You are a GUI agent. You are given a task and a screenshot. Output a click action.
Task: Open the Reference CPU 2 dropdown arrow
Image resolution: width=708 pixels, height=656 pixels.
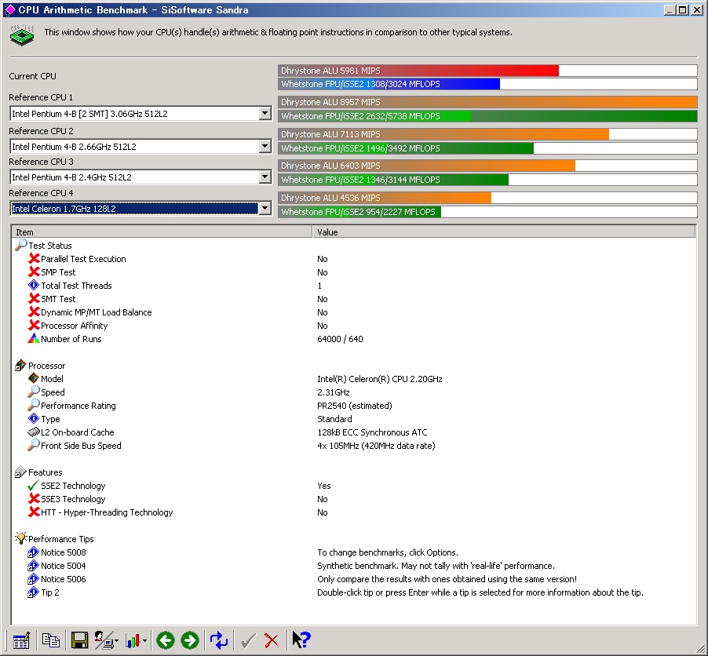pos(265,146)
